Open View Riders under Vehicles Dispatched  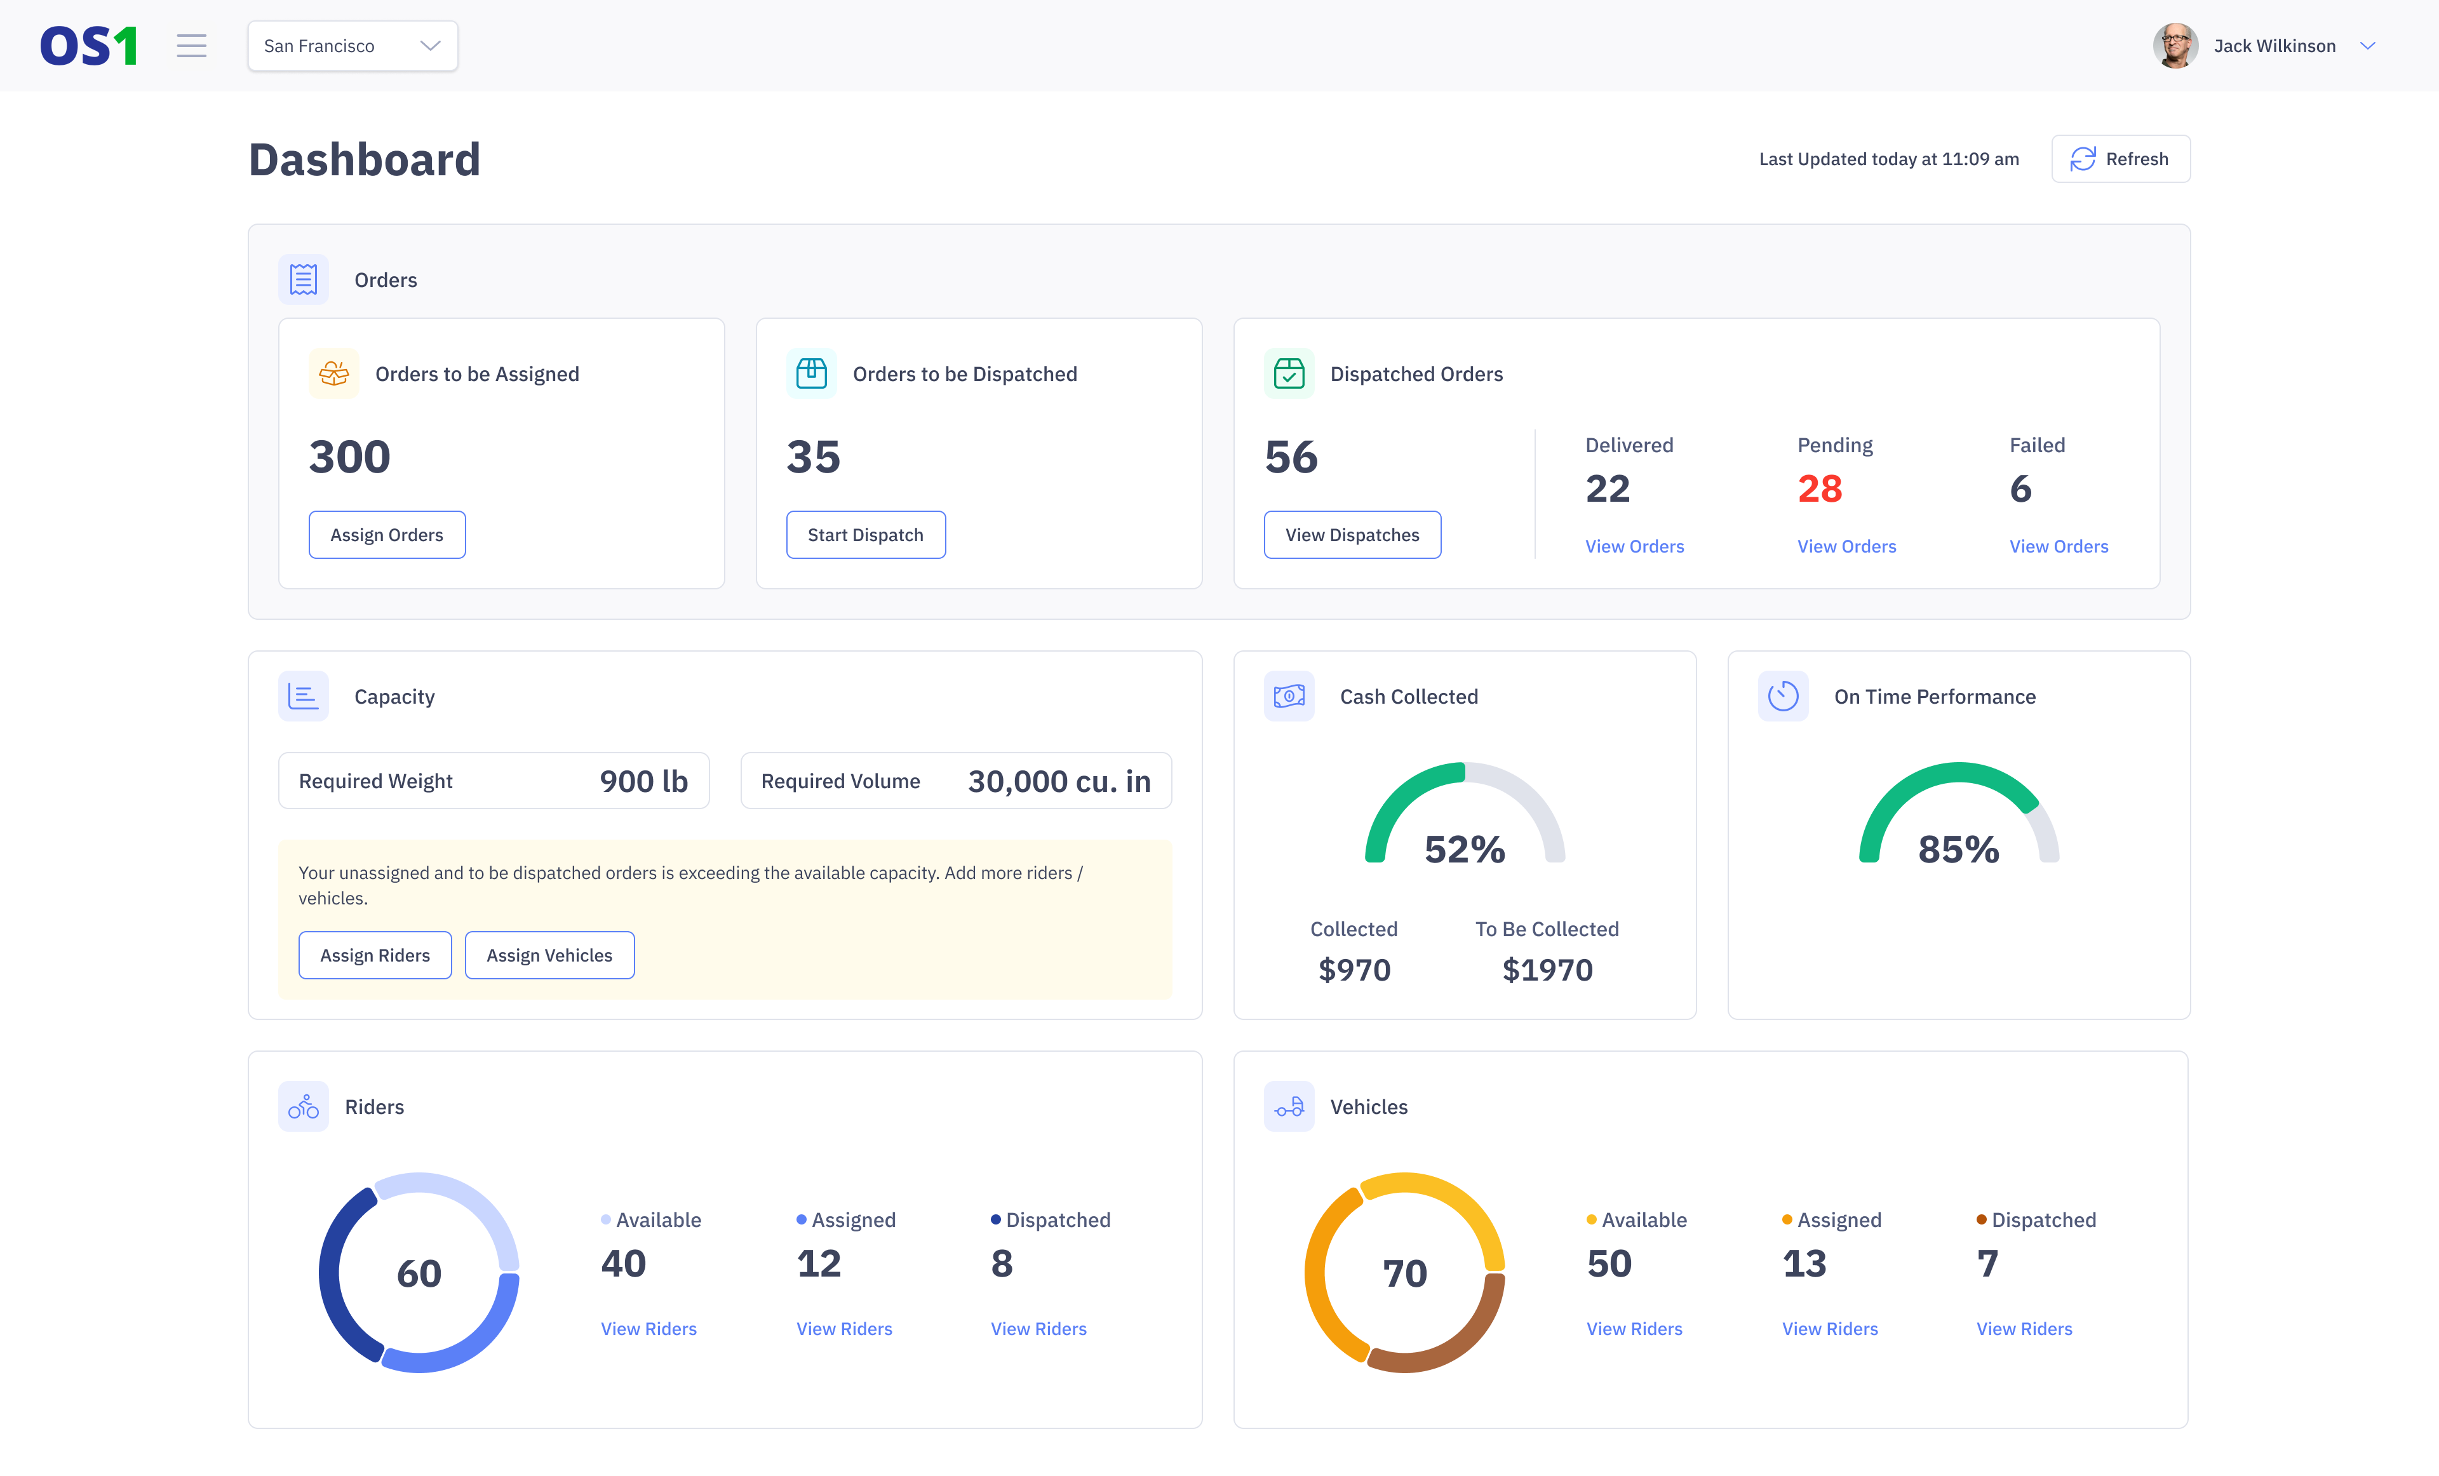pyautogui.click(x=2024, y=1329)
